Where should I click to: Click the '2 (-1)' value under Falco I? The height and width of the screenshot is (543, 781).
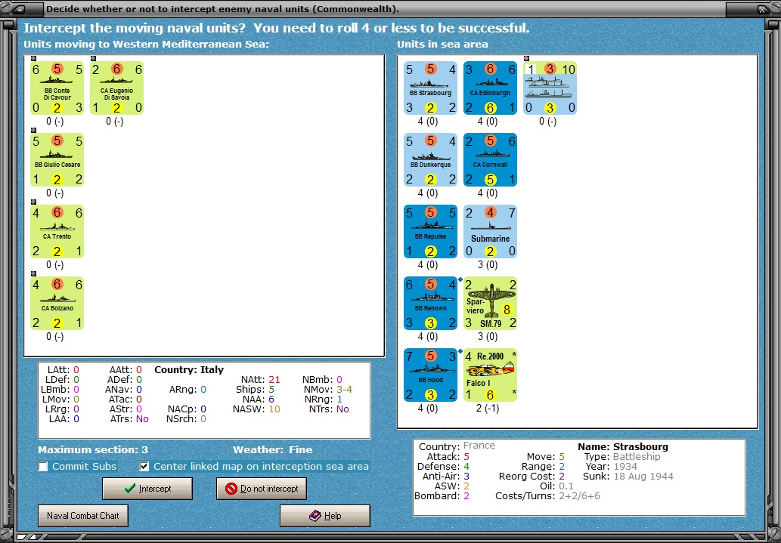(x=487, y=408)
